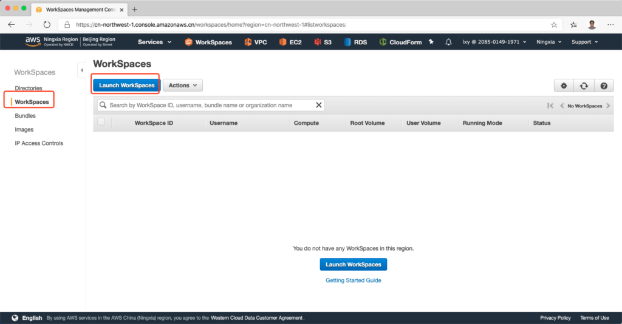
Task: Open the Getting Started Guide link
Action: click(x=353, y=280)
